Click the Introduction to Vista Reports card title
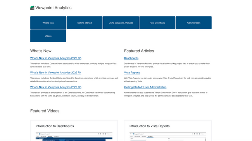This screenshot has height=141, width=252. (150, 126)
